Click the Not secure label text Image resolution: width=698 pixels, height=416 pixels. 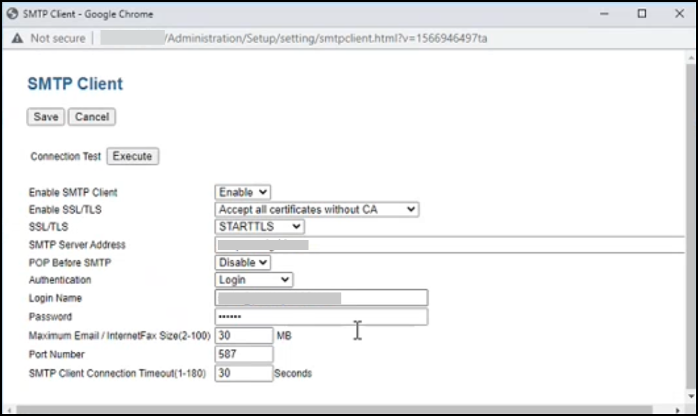pyautogui.click(x=57, y=38)
